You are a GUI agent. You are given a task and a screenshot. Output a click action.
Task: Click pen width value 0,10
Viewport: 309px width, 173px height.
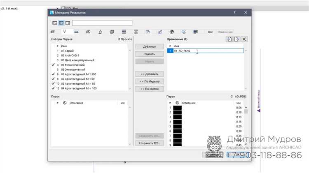click(x=239, y=113)
